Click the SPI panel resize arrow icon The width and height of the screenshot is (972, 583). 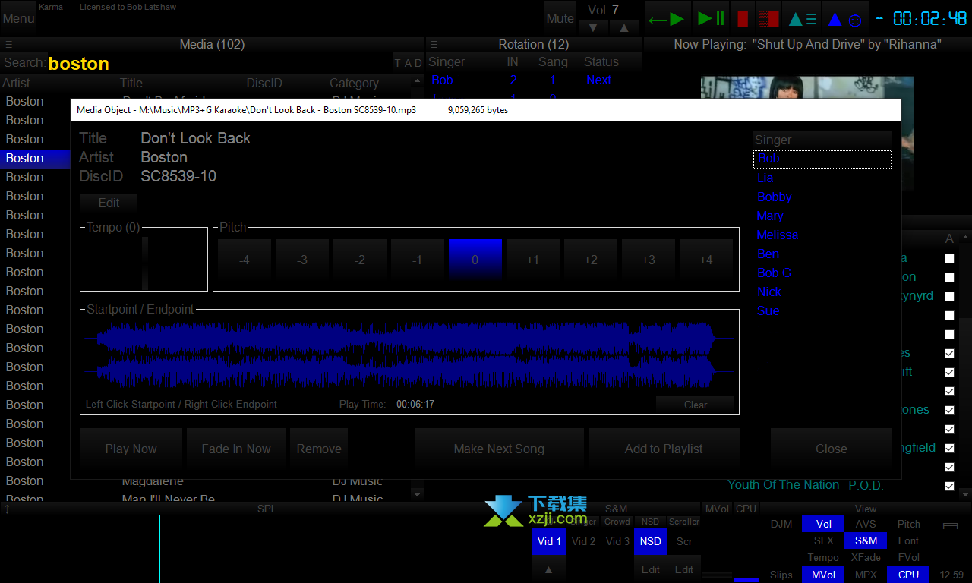[x=7, y=509]
